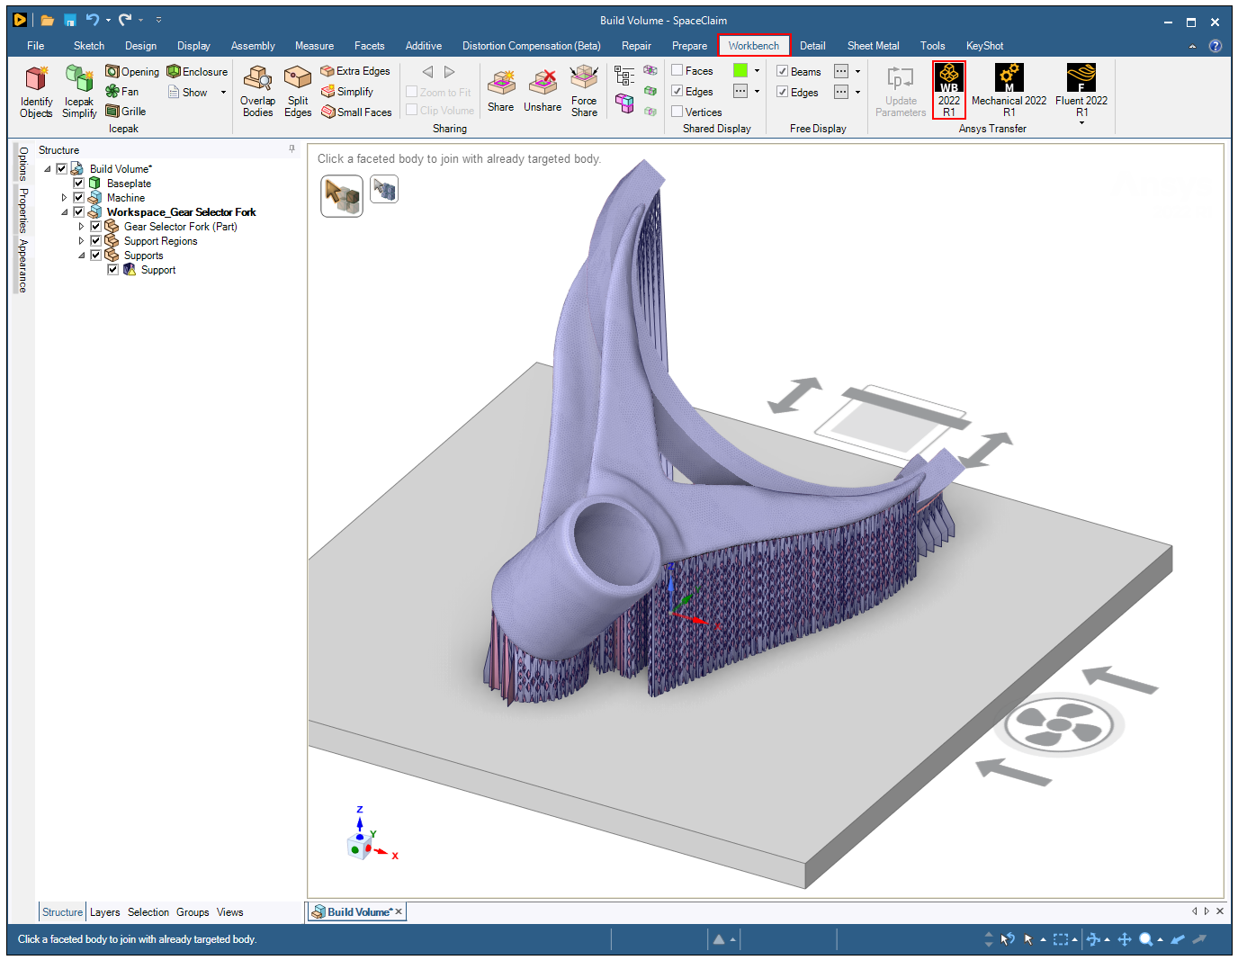Click the Update Parameters button
Screen dimensions: 1238x960
(900, 90)
